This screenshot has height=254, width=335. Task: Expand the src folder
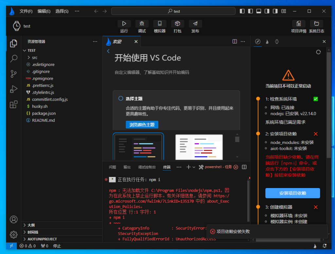[62, 57]
